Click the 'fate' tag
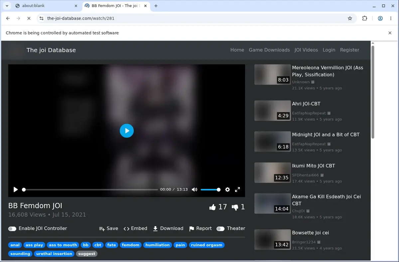Viewport: 399px width, 262px height. coord(112,245)
